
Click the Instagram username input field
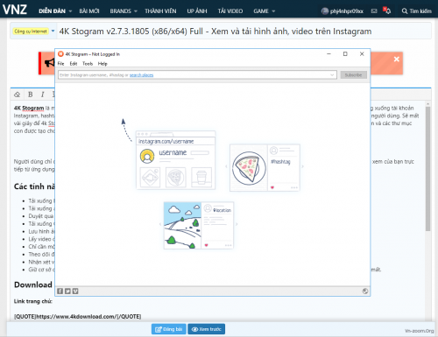click(x=197, y=75)
